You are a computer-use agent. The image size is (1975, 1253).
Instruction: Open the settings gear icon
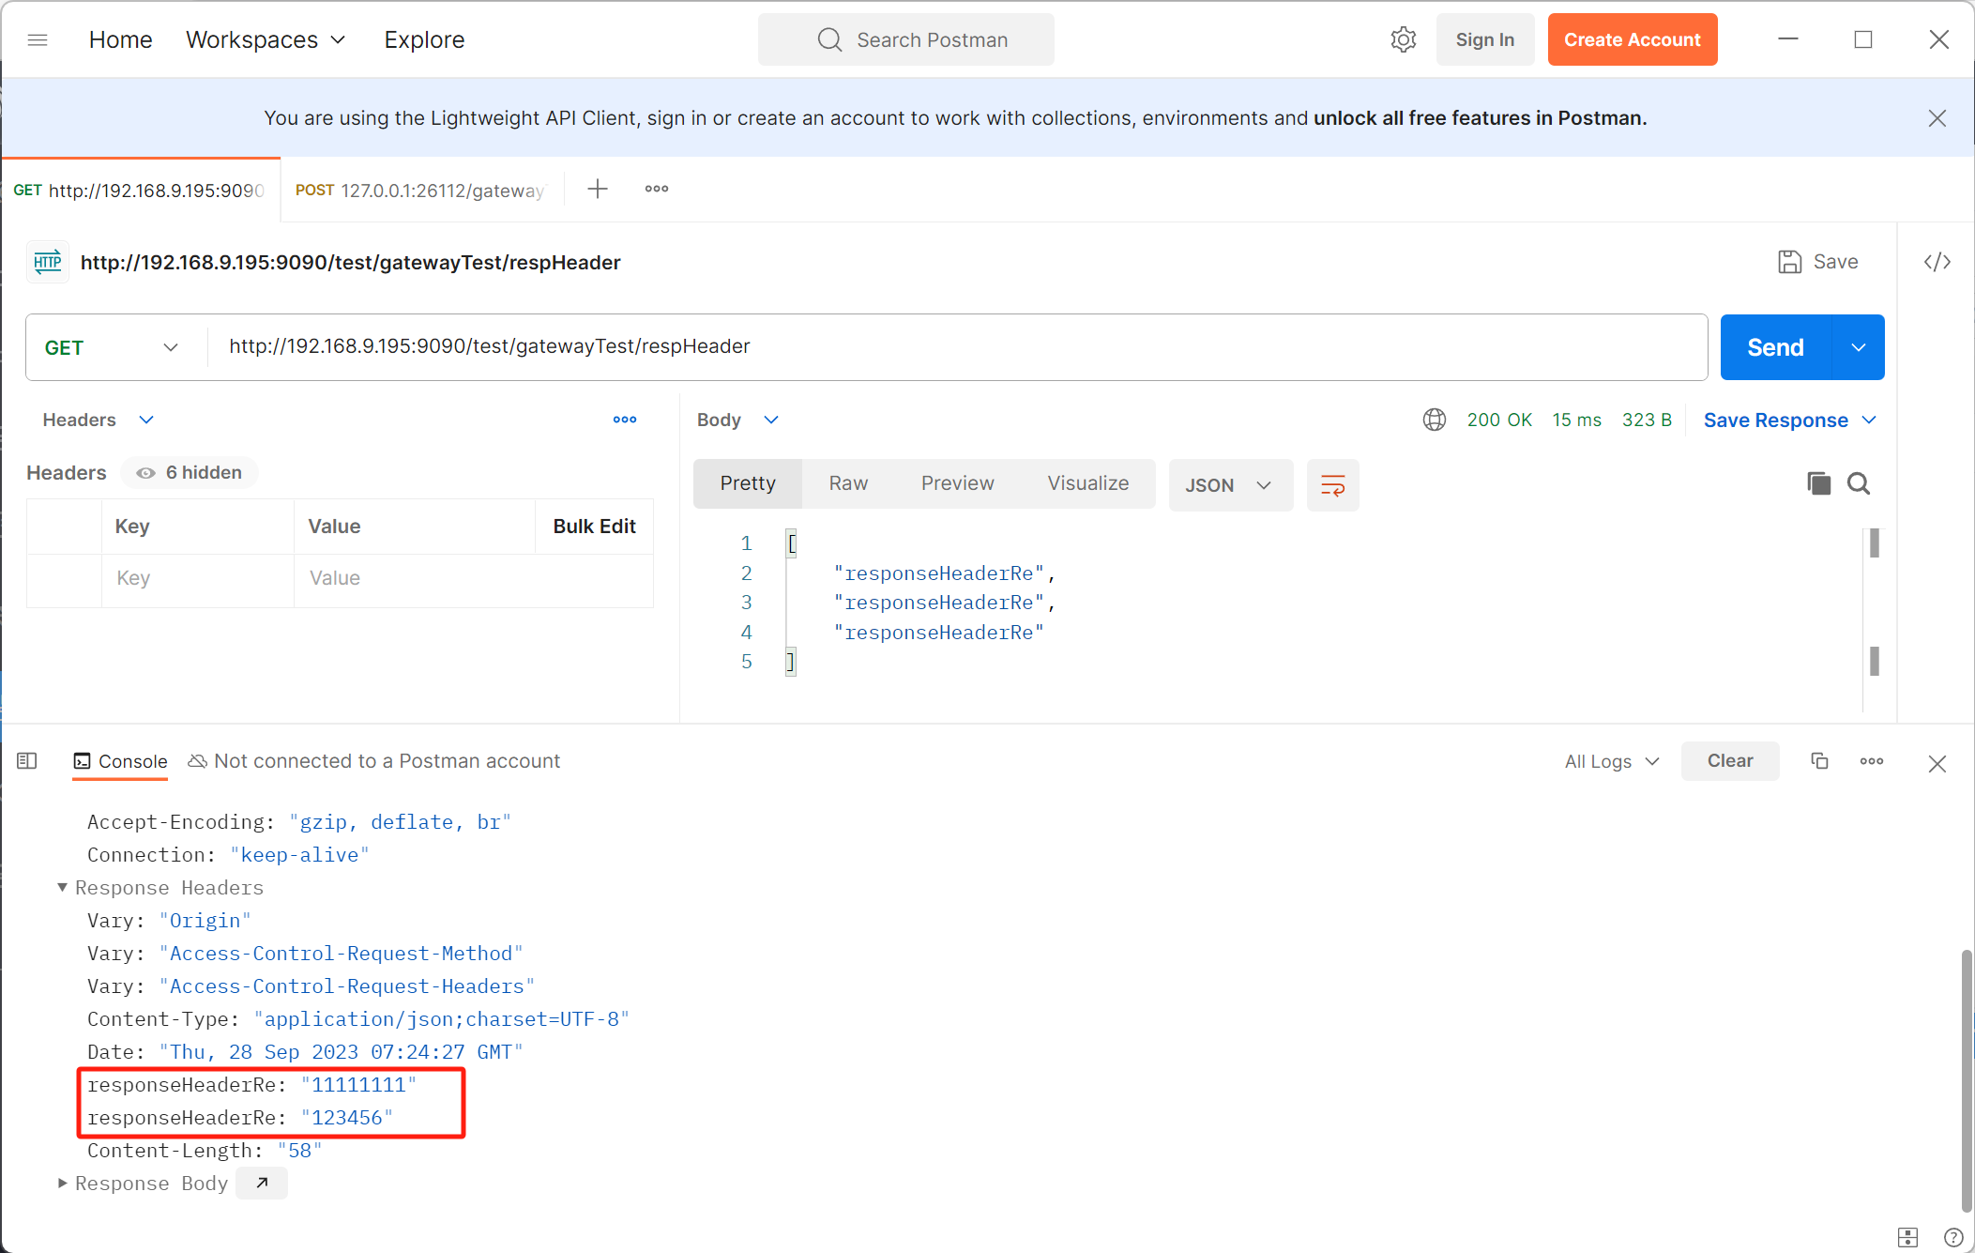[1403, 39]
